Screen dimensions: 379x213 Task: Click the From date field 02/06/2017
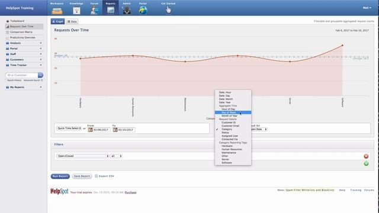(x=101, y=130)
